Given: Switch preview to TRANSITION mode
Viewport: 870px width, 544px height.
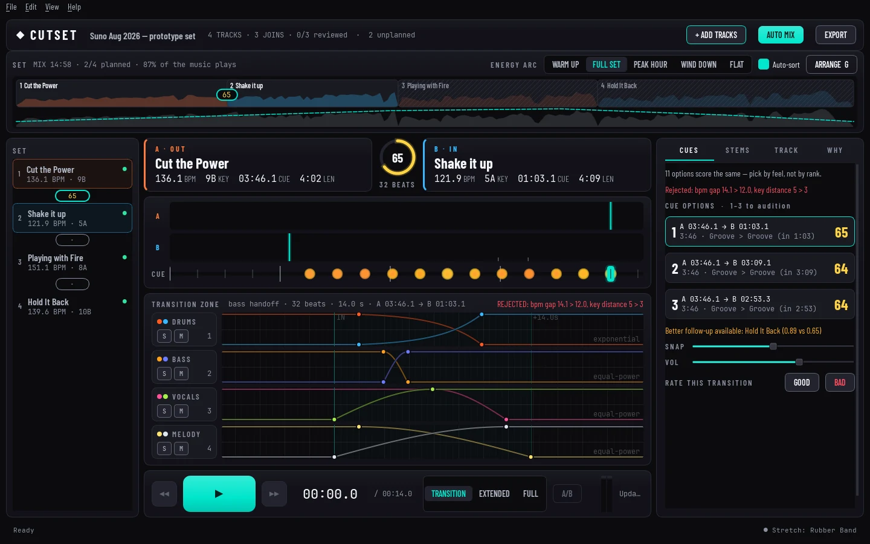Looking at the screenshot, I should 448,494.
